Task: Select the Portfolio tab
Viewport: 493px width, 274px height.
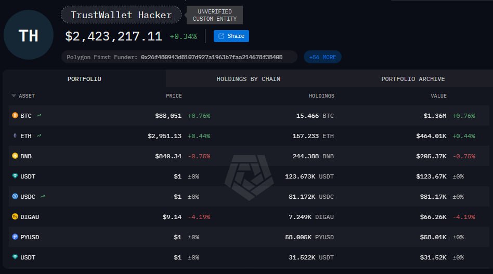Action: pyautogui.click(x=84, y=79)
